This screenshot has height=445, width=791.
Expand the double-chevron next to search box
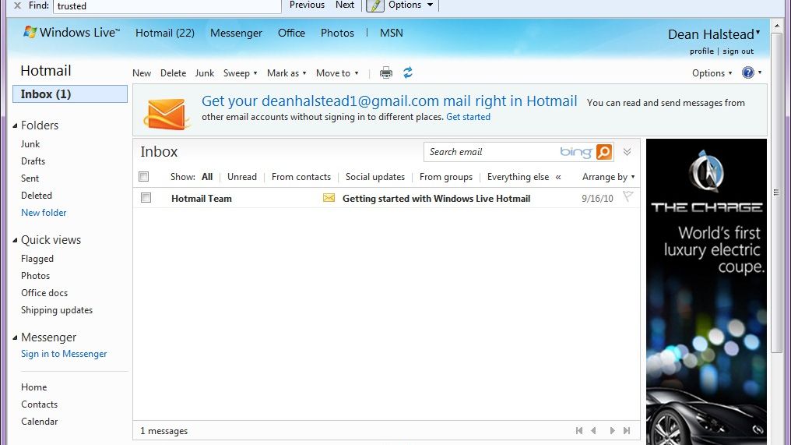tap(627, 152)
